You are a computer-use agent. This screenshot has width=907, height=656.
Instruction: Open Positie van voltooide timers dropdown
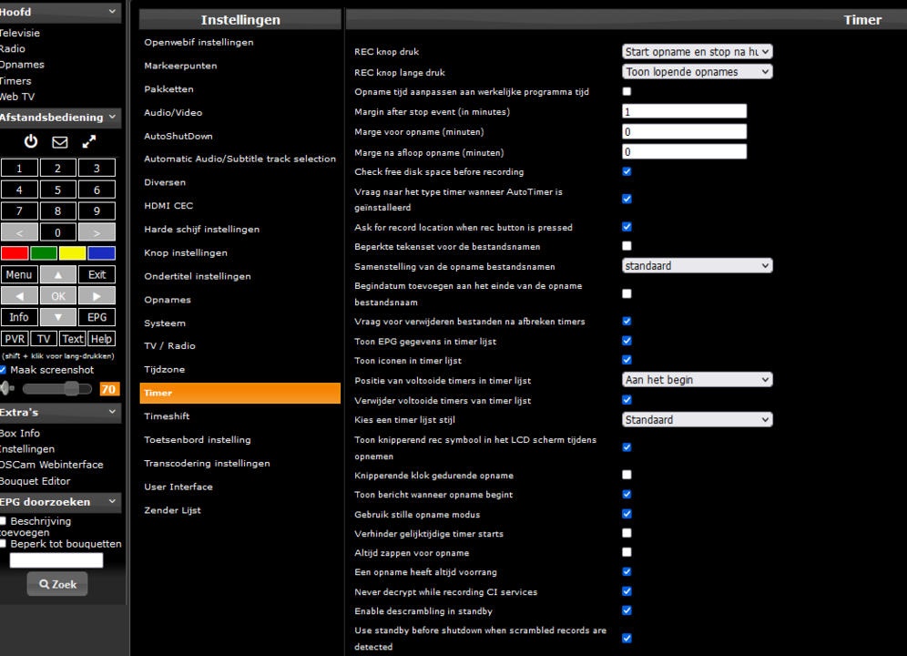[x=697, y=380]
